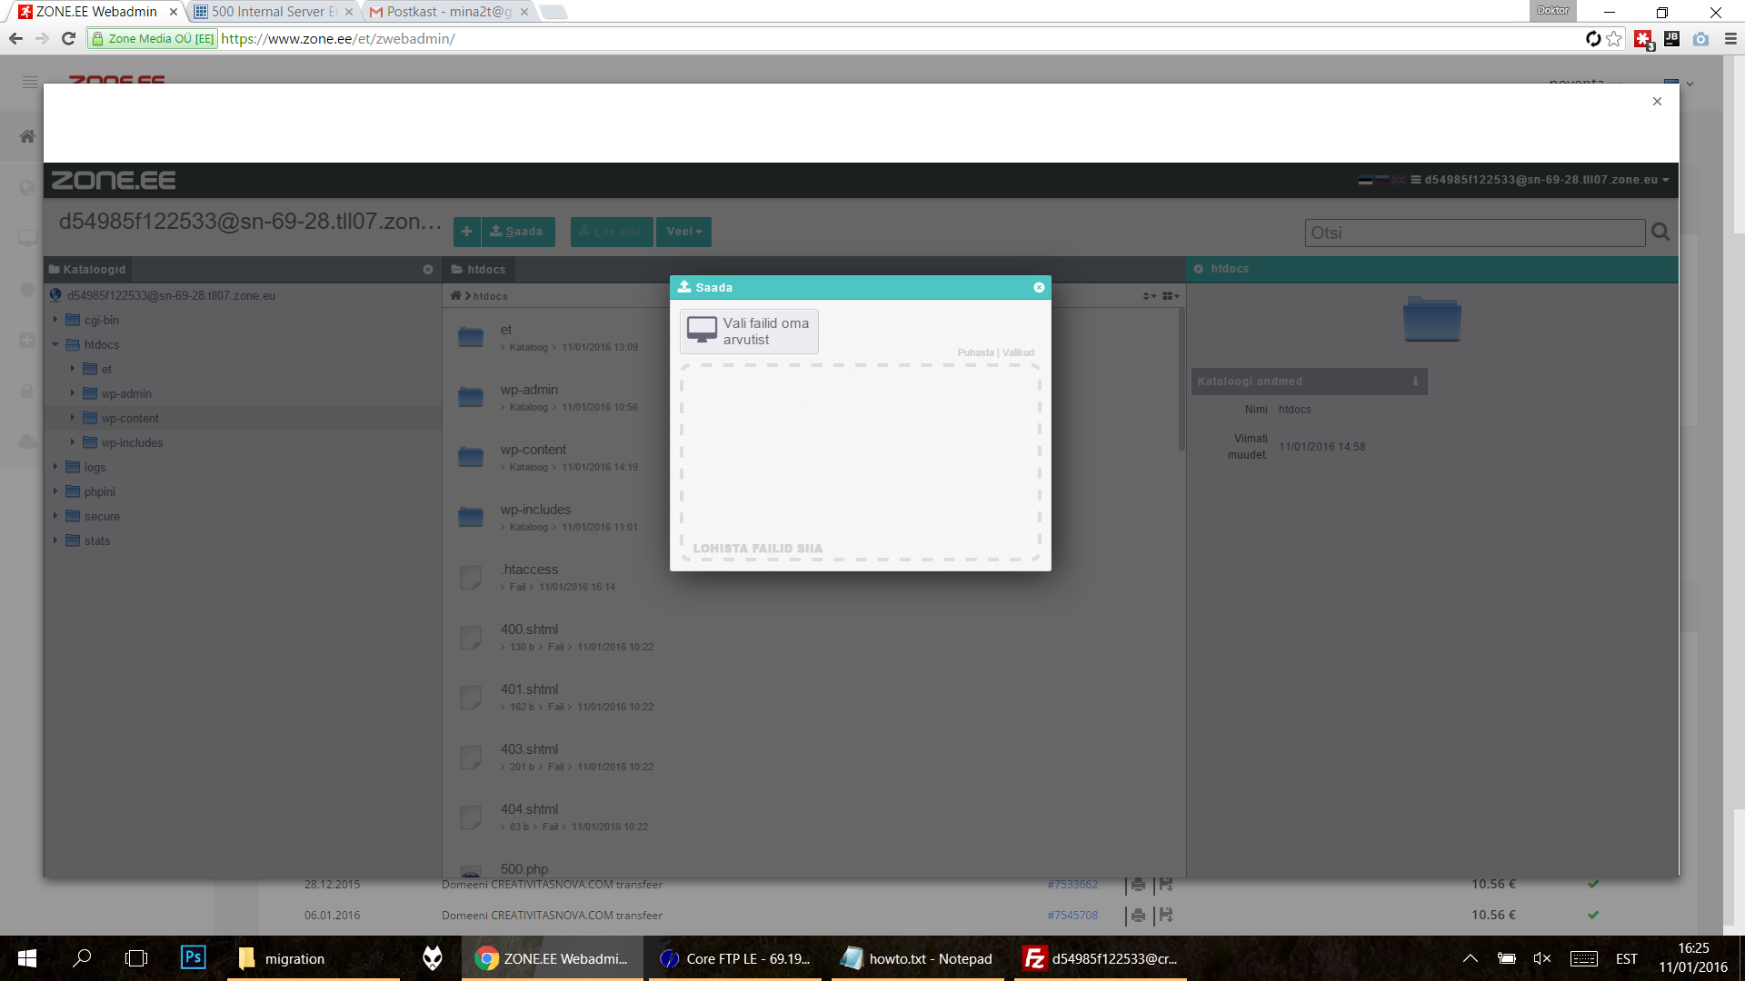The image size is (1745, 981).
Task: Expand the 'et' folder in sidebar tree
Action: click(72, 368)
